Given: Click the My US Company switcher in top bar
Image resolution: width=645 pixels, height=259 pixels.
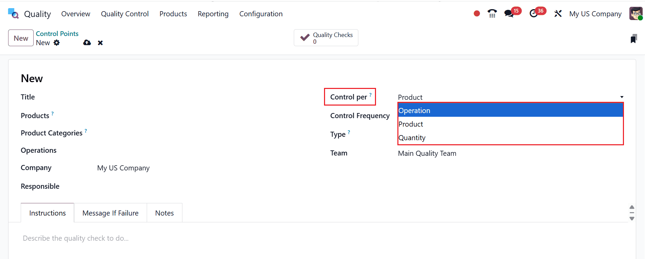Looking at the screenshot, I should pos(595,14).
